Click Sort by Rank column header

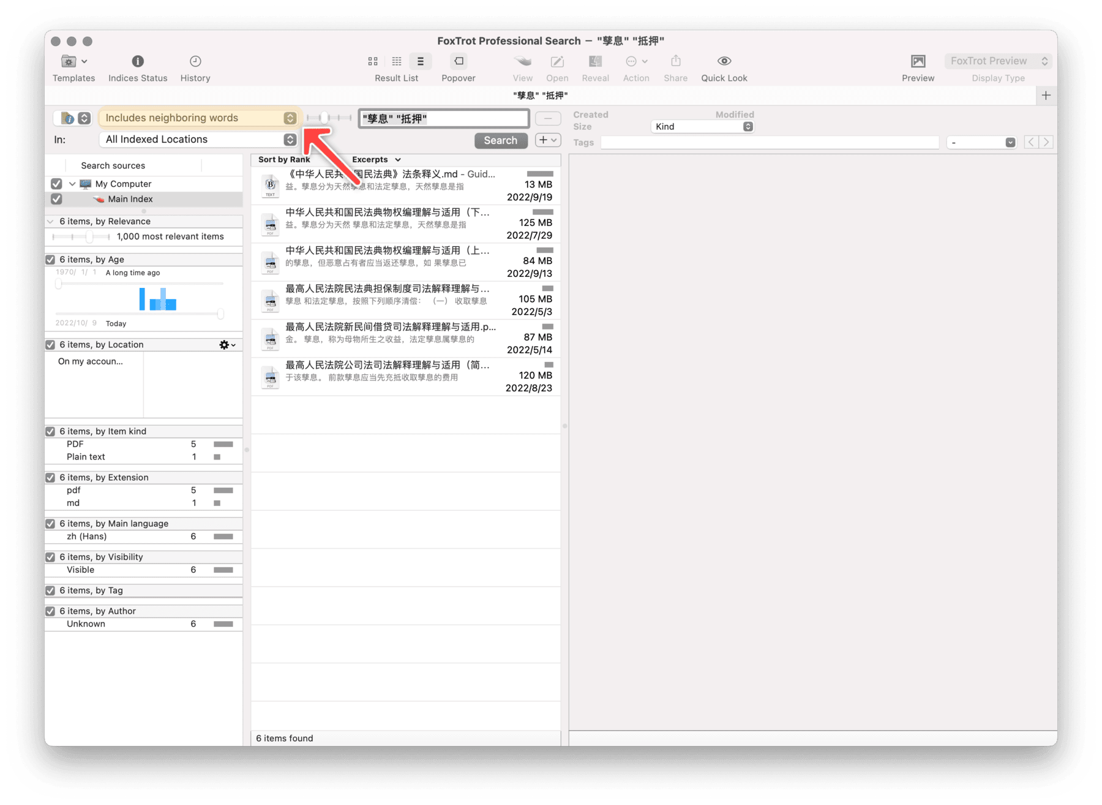click(284, 159)
